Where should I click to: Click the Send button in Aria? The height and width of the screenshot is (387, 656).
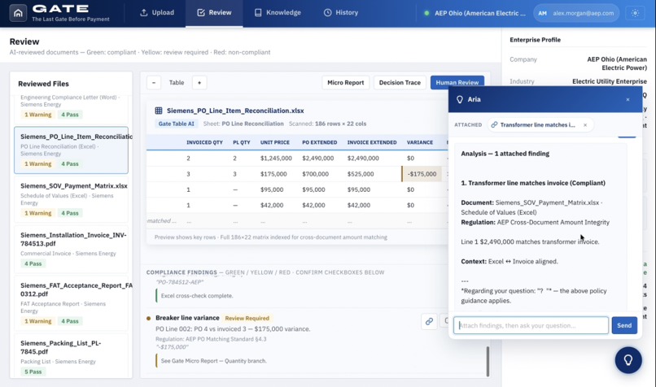(624, 325)
